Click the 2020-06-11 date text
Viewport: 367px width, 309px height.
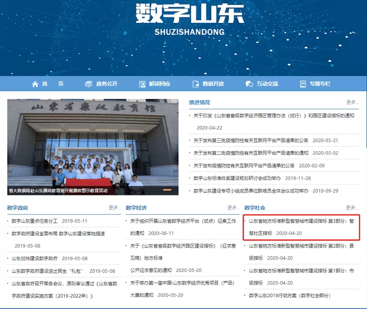pos(161,233)
